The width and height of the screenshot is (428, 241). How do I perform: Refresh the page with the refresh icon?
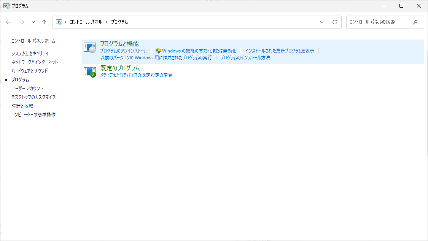coord(335,22)
